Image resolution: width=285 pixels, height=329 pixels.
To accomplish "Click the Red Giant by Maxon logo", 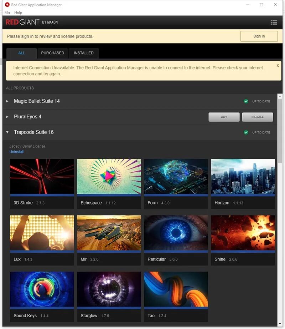I will pos(32,22).
